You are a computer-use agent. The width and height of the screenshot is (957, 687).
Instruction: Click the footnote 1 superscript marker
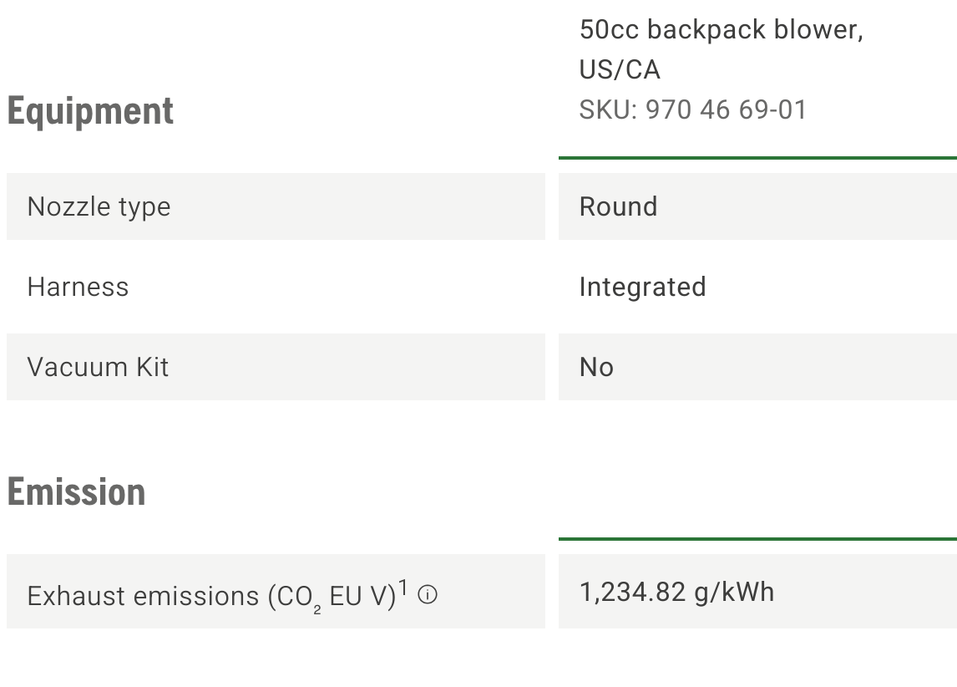pos(403,589)
